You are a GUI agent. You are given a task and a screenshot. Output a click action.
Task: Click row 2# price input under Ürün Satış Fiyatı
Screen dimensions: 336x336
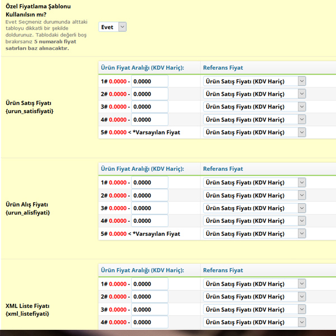click(150, 94)
